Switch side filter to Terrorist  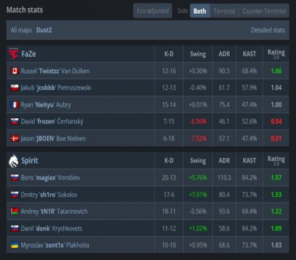224,11
